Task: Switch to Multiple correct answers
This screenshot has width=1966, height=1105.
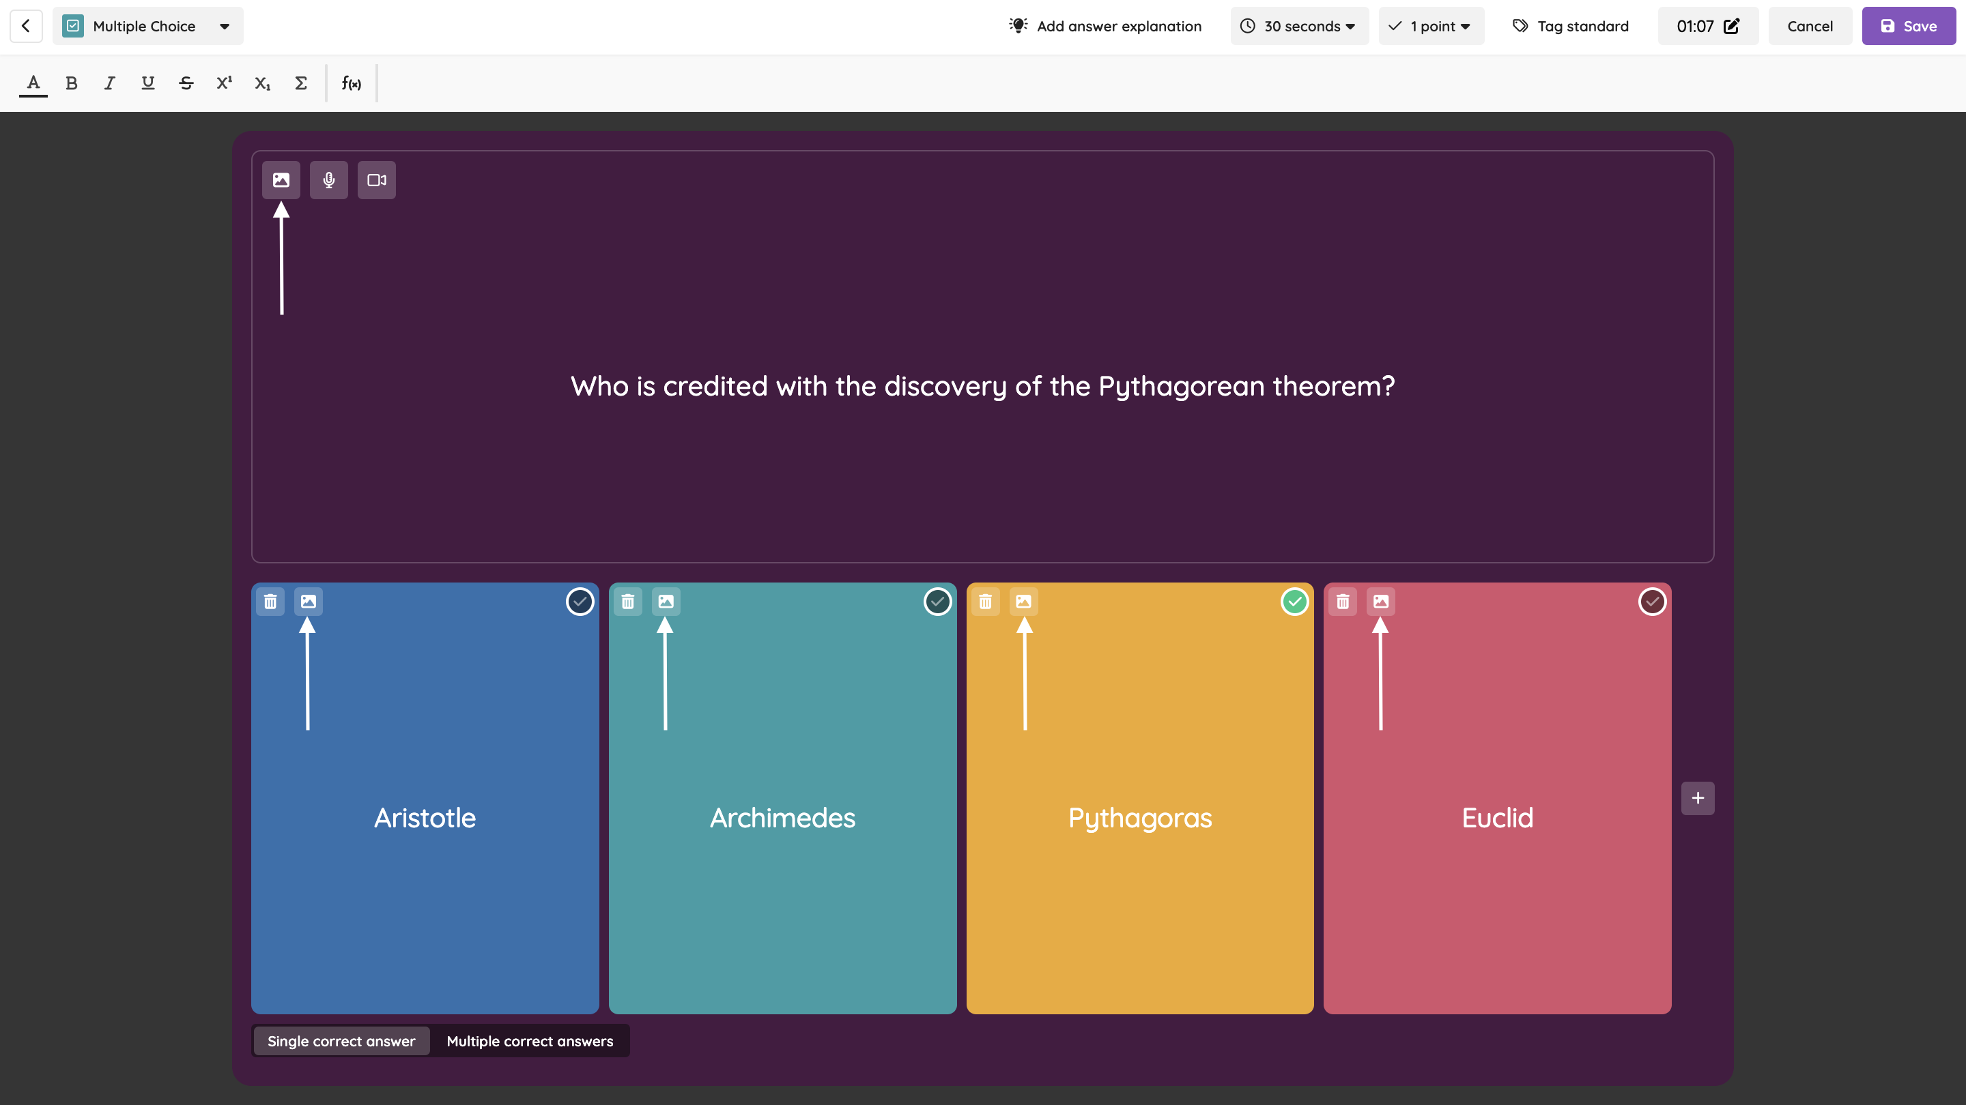Action: [530, 1041]
